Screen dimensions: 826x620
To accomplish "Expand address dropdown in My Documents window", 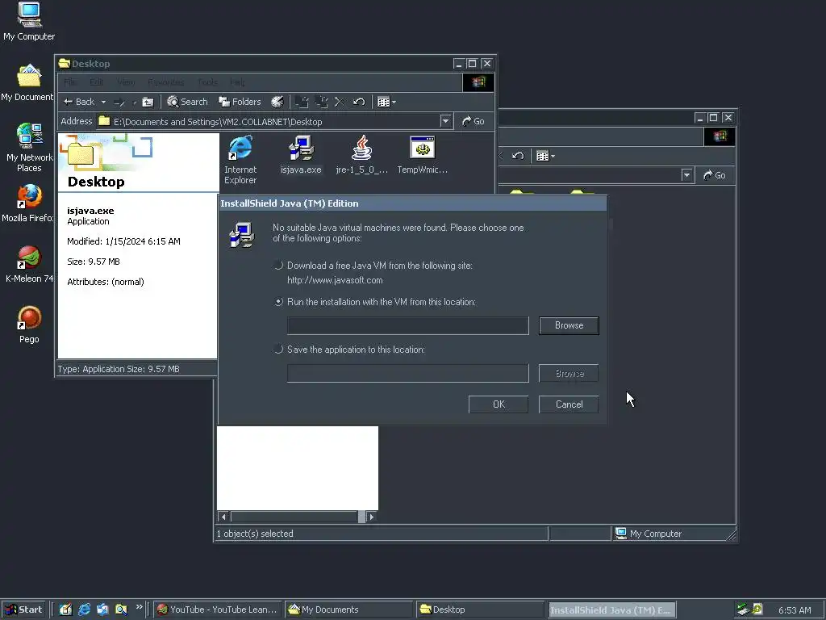I will (x=687, y=175).
